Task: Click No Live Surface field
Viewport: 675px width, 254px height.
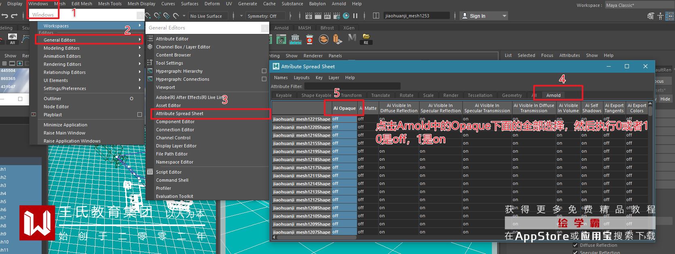Action: click(208, 16)
